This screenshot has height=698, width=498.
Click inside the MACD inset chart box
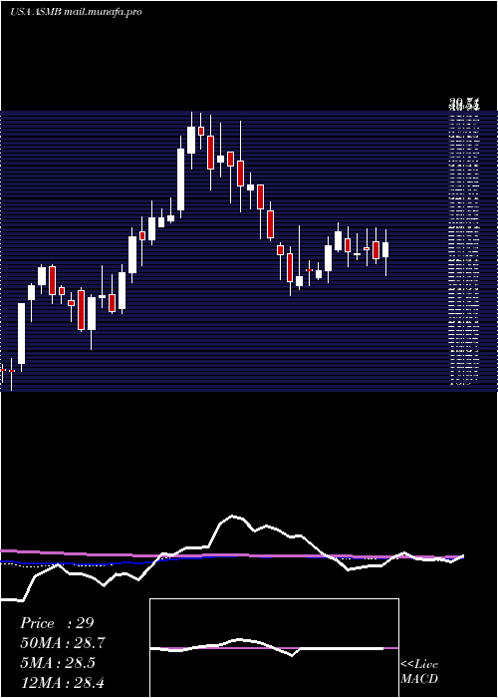click(274, 648)
